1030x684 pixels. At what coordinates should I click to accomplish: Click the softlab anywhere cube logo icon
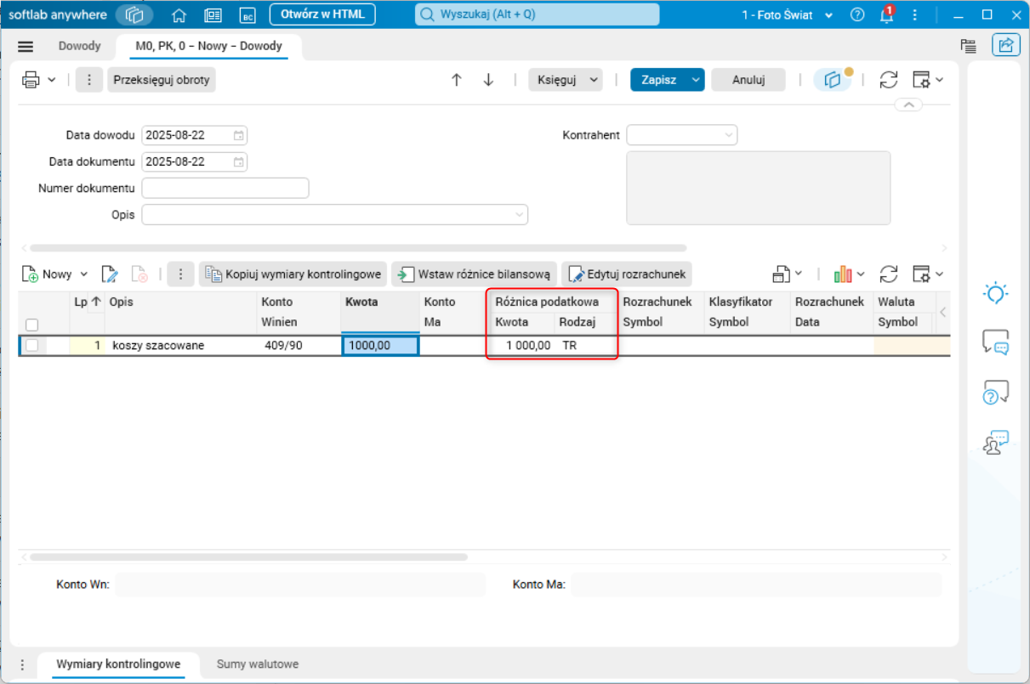(134, 14)
